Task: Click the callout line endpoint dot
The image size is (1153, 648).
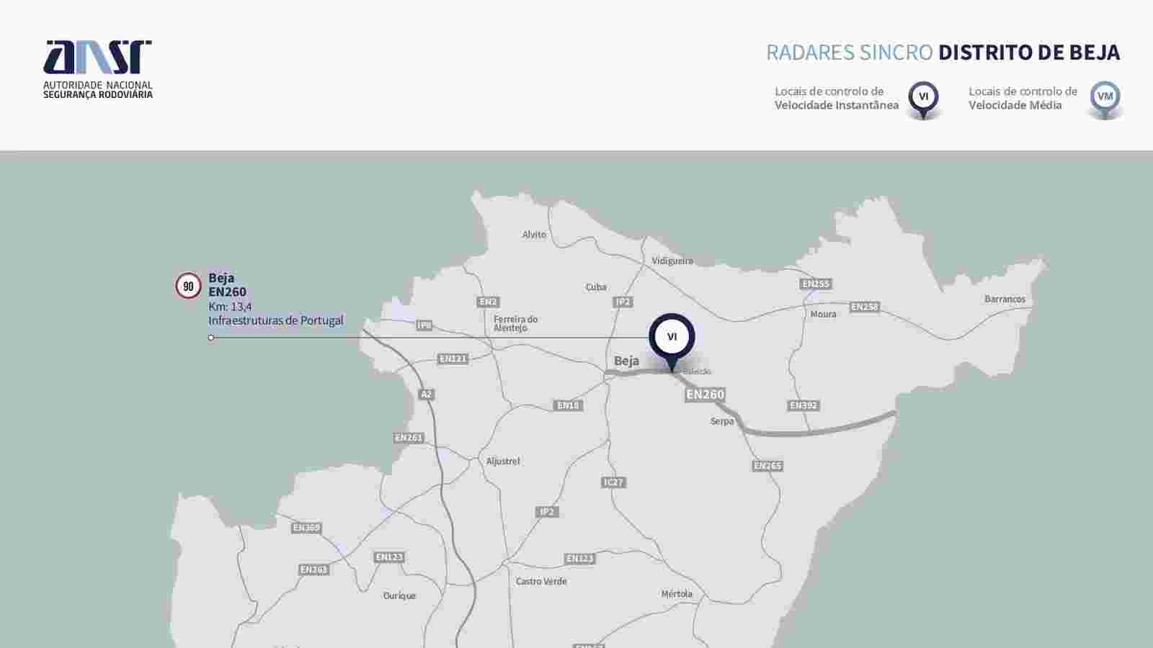Action: click(x=211, y=338)
